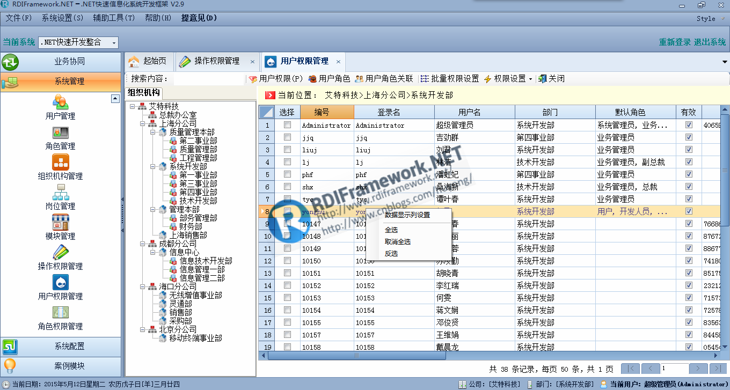Toggle the 有效 checkbox for Administrator row

click(689, 125)
